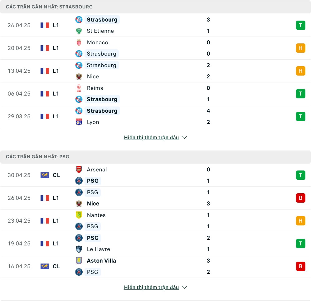Image resolution: width=311 pixels, height=301 pixels.
Task: Click the Monaco club crest icon
Action: [79, 42]
